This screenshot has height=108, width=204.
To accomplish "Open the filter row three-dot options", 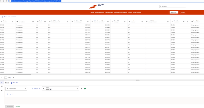I will tap(29, 89).
